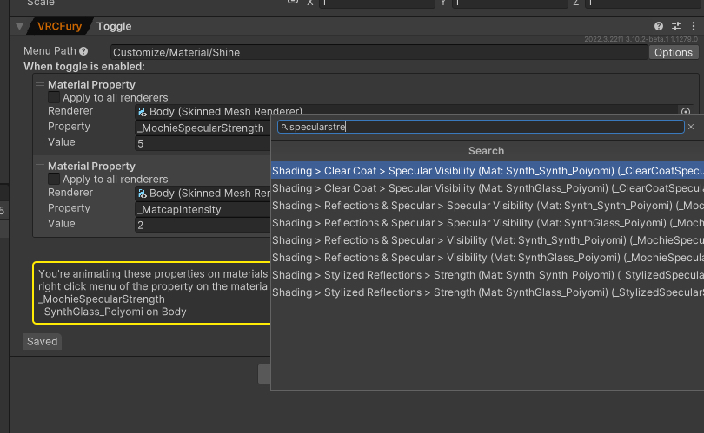Open component preset settings icon
704x433 pixels.
(676, 27)
